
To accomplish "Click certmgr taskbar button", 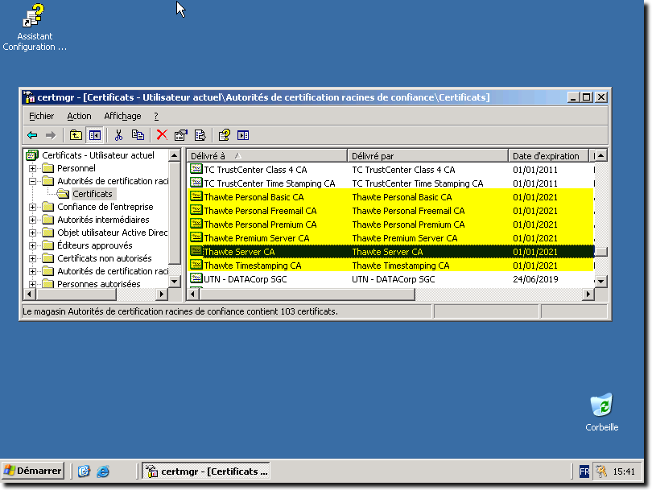I will coord(206,471).
